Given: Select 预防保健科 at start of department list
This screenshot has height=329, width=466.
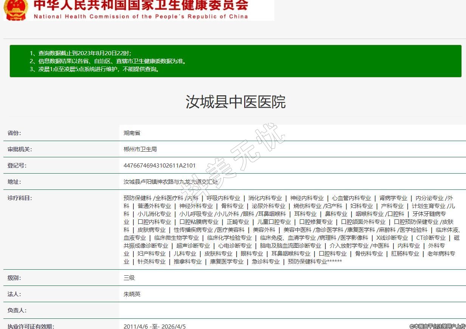Looking at the screenshot, I should [137, 198].
